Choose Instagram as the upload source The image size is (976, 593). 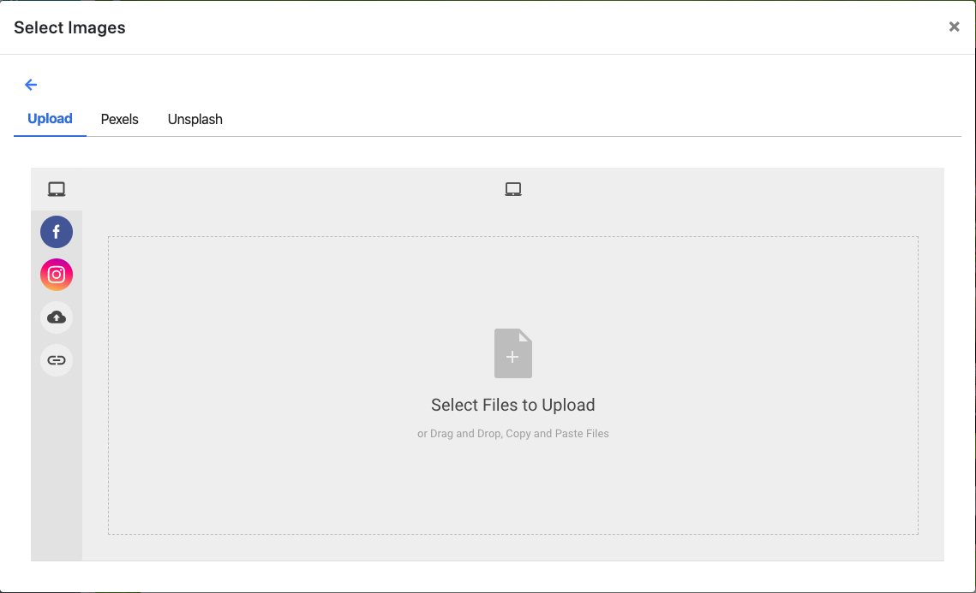click(57, 275)
